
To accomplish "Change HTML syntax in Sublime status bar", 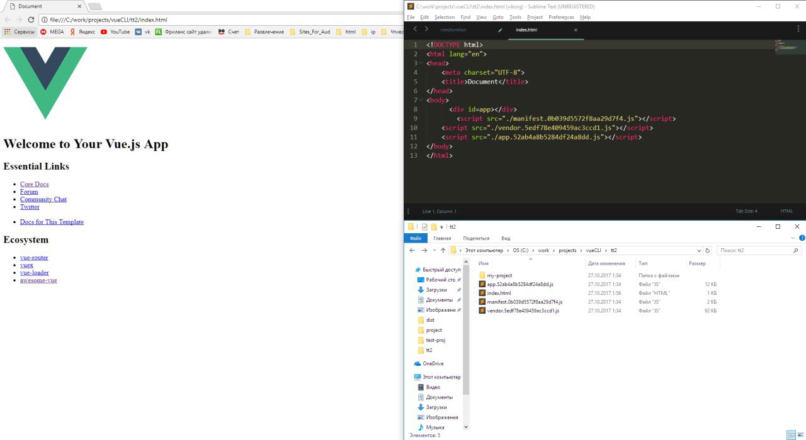I will pos(786,211).
